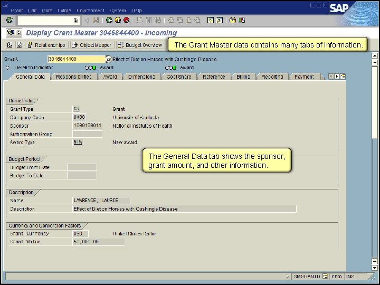Switch to the Cost Share tab
The height and width of the screenshot is (285, 380).
(x=179, y=77)
